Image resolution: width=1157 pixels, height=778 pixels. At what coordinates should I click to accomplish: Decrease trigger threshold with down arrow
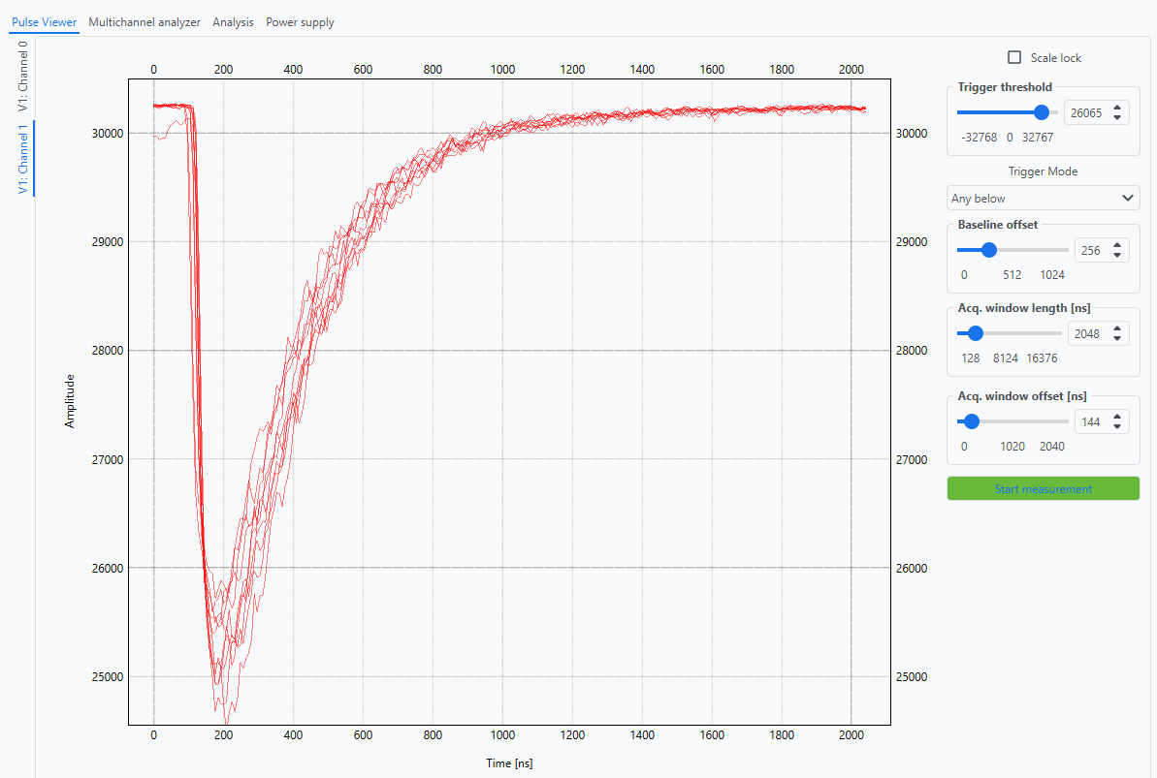coord(1118,117)
